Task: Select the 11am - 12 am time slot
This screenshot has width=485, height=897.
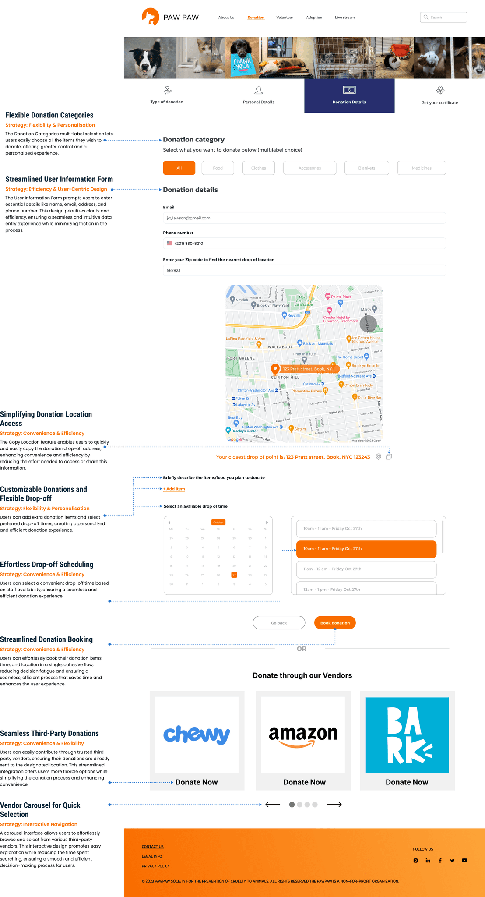Action: [366, 569]
